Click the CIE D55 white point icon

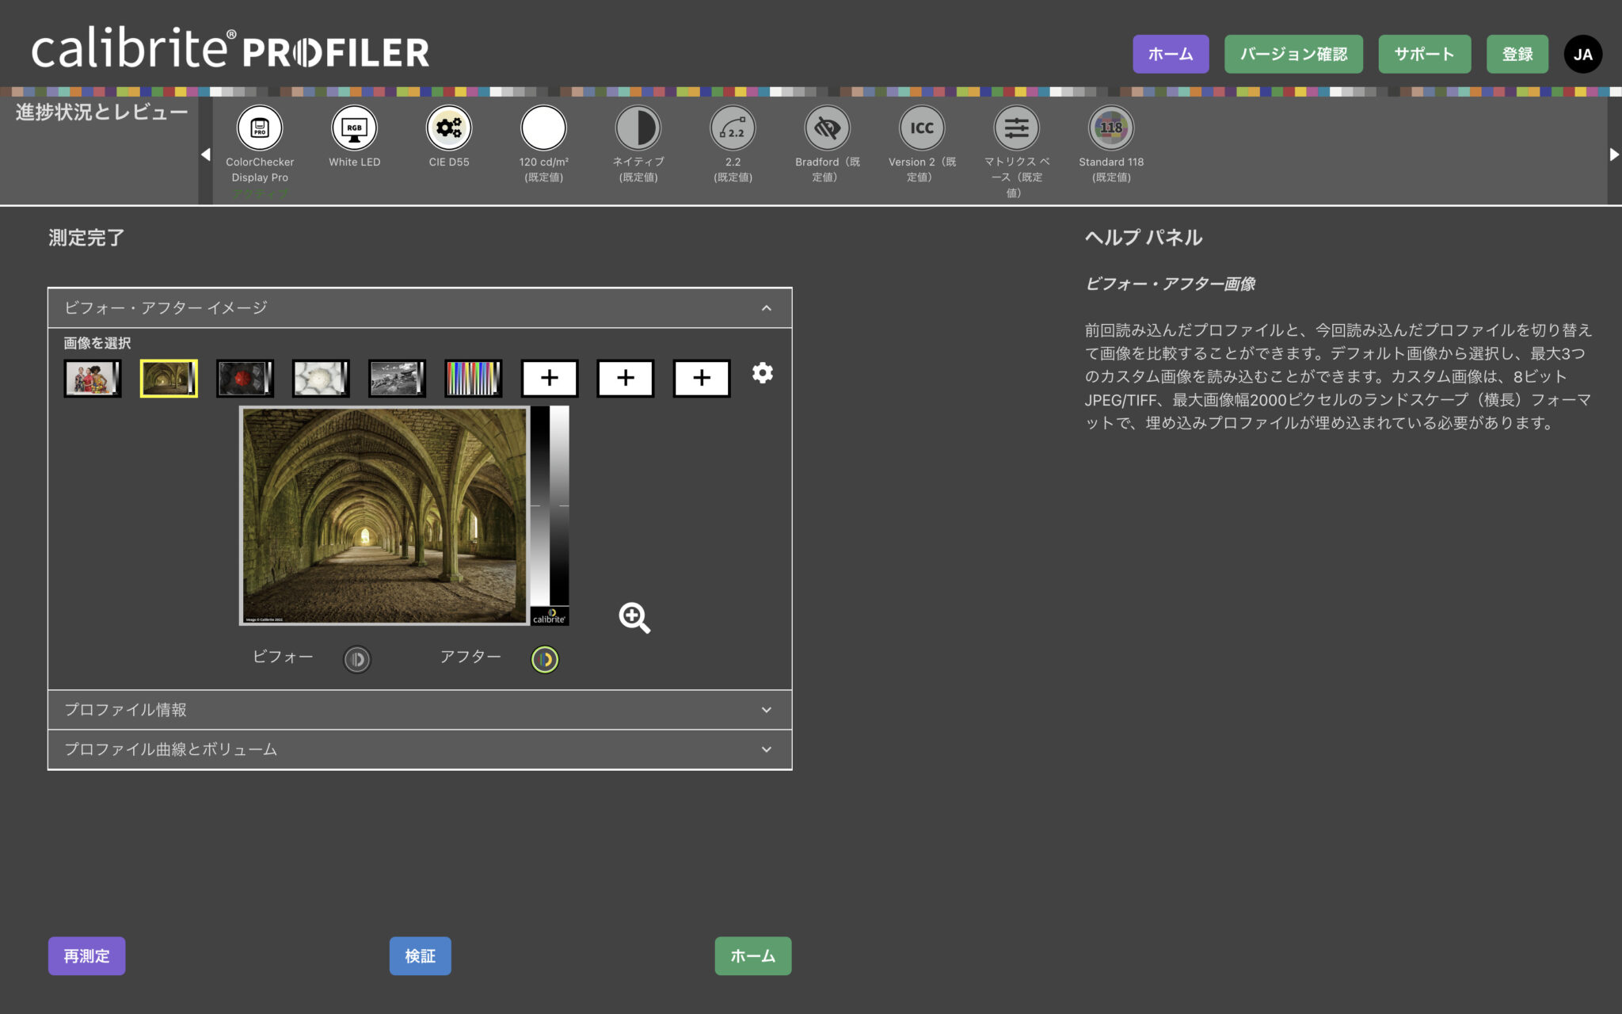[x=449, y=128]
